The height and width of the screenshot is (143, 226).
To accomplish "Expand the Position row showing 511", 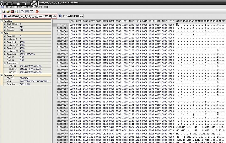I will coord(5,27).
